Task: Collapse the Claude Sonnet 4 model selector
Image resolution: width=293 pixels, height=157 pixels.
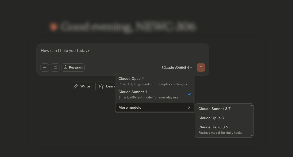Action: (177, 68)
